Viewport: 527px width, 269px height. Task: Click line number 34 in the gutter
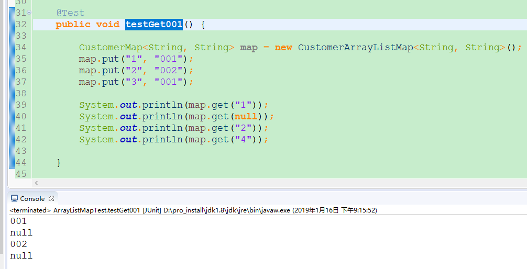[21, 47]
